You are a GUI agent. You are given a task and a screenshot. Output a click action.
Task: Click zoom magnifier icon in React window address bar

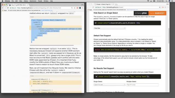[x=72, y=8]
